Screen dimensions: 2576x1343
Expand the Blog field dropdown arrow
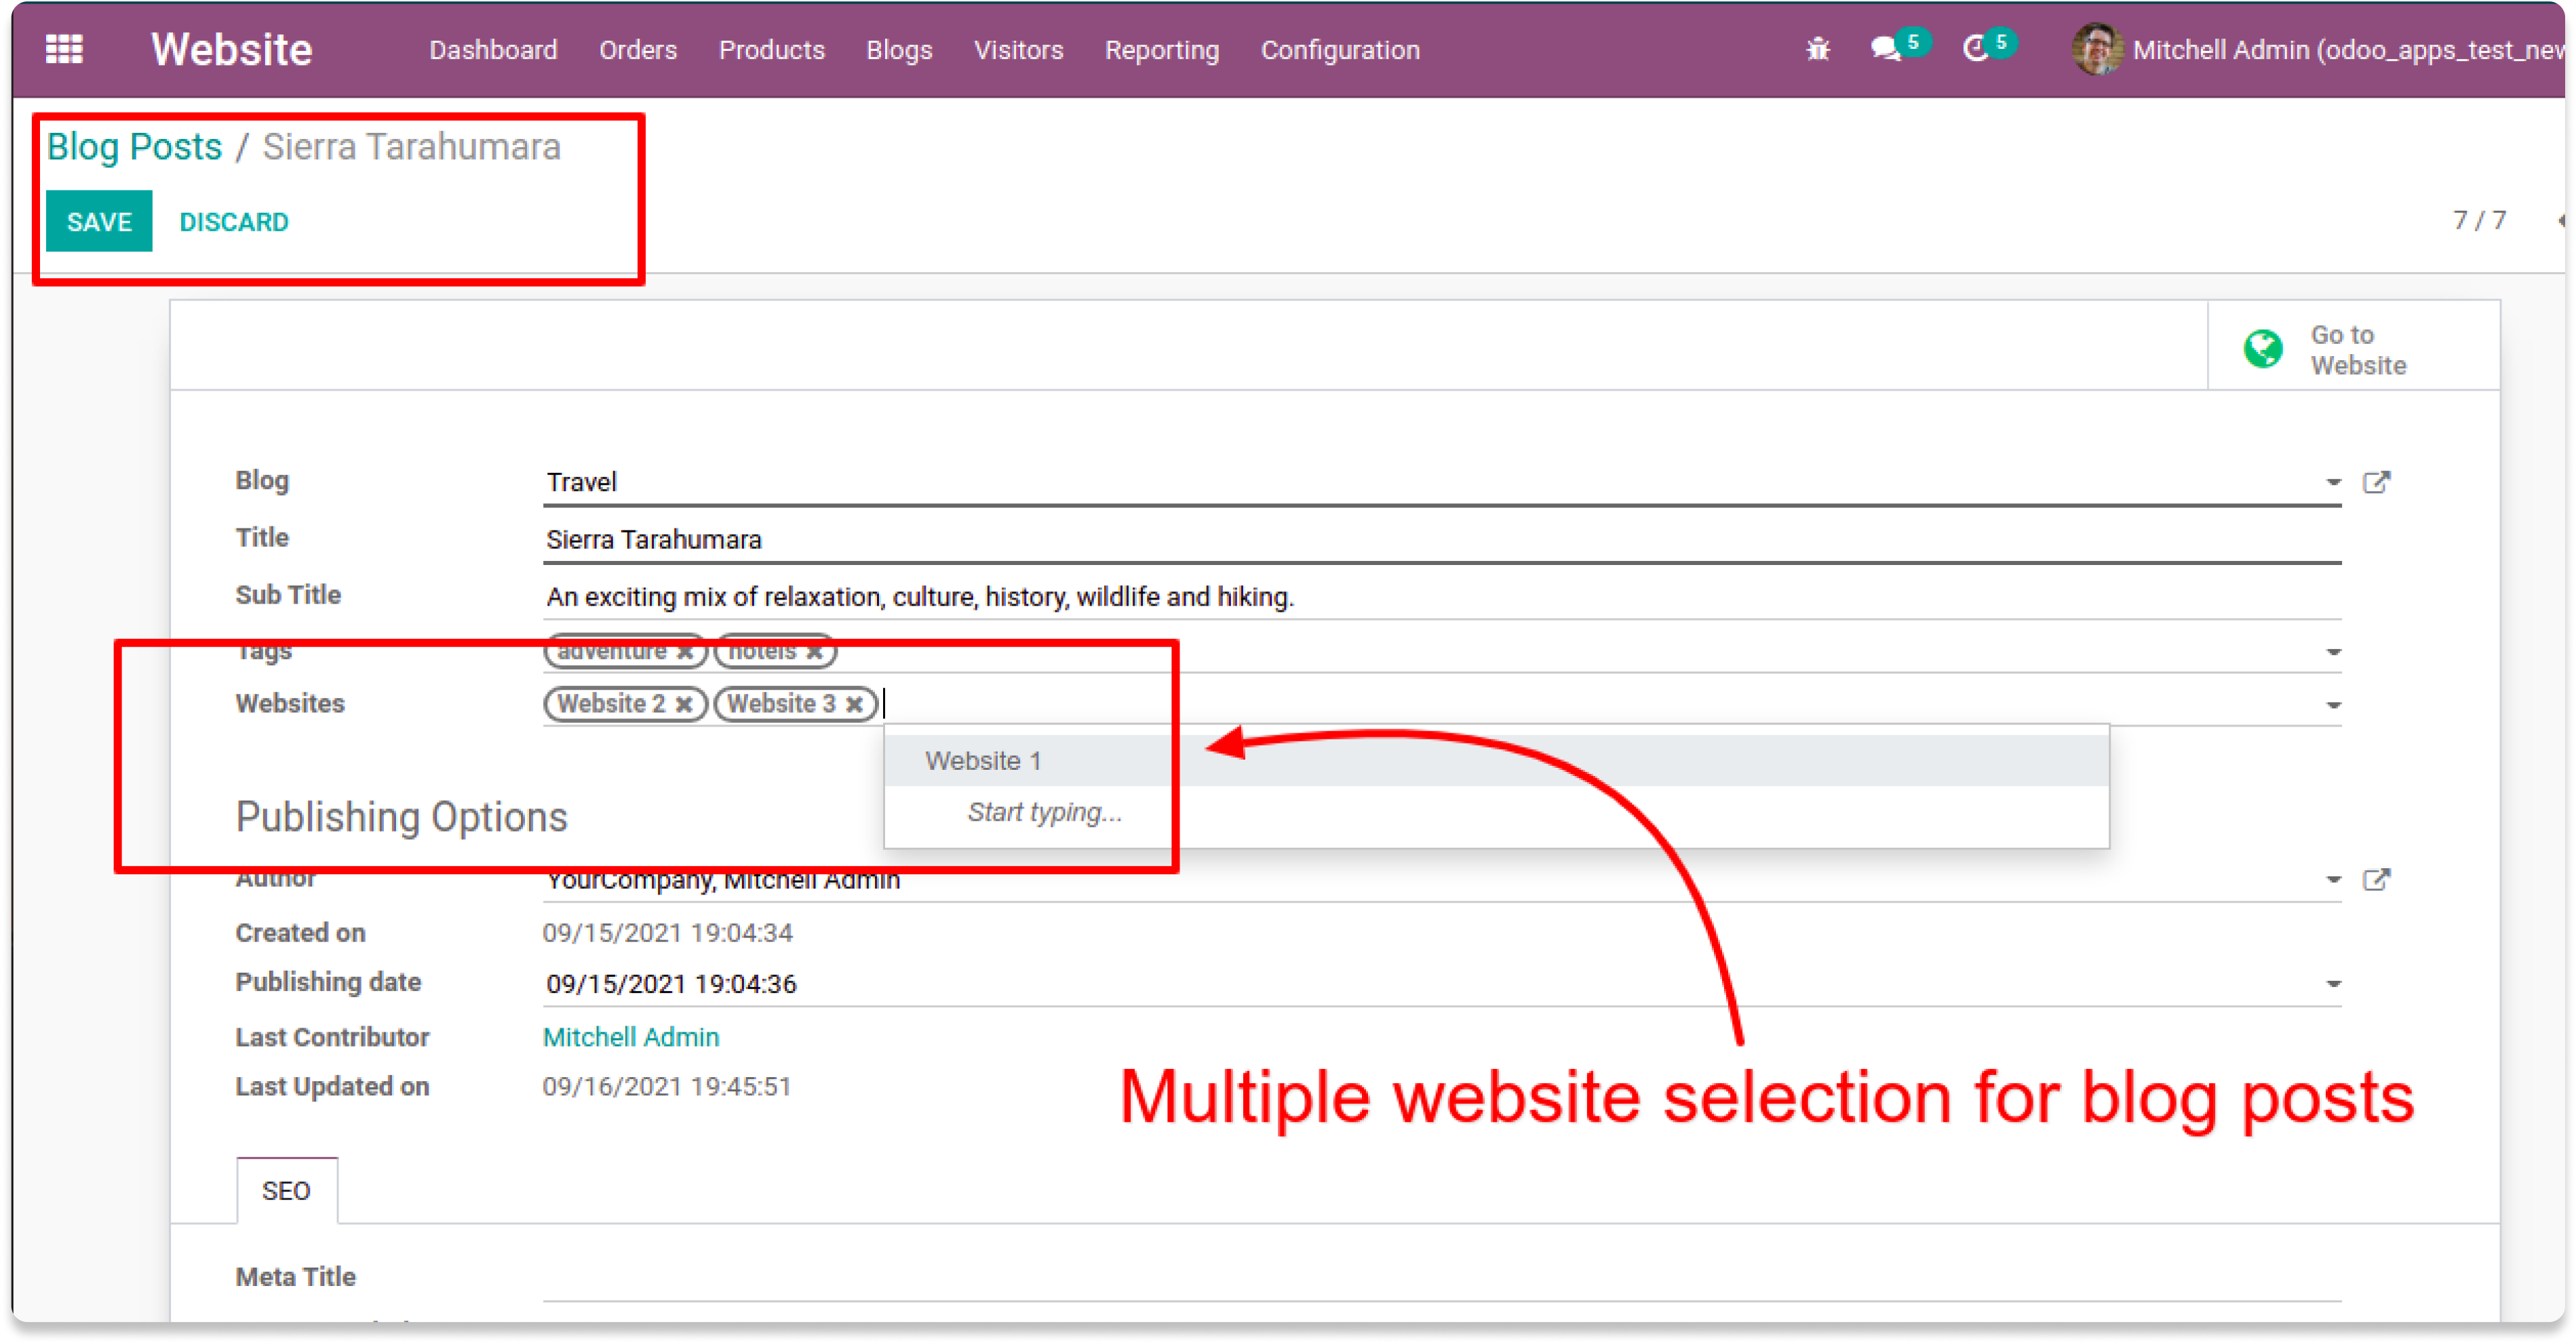point(2333,482)
